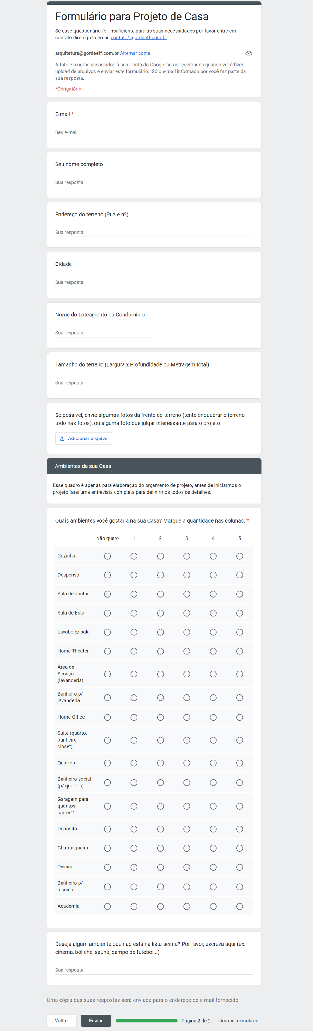Click 'Limpar formulário' link
The width and height of the screenshot is (313, 1031).
tap(238, 1021)
